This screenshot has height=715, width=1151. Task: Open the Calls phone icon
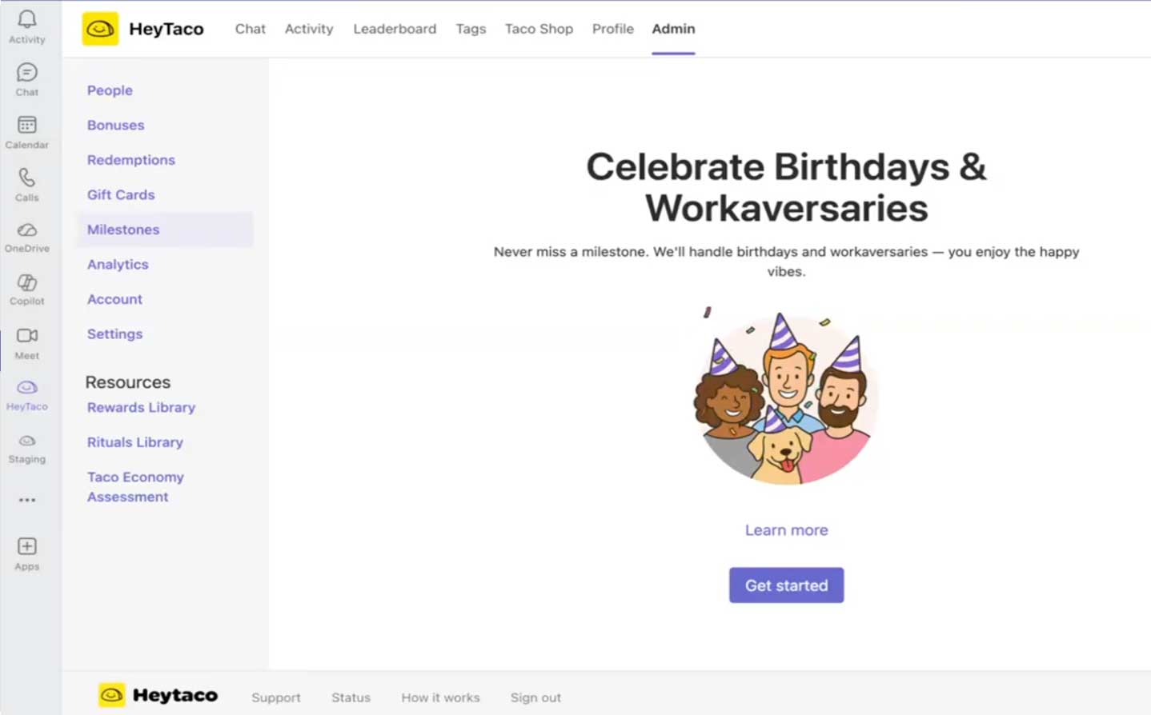pyautogui.click(x=27, y=178)
